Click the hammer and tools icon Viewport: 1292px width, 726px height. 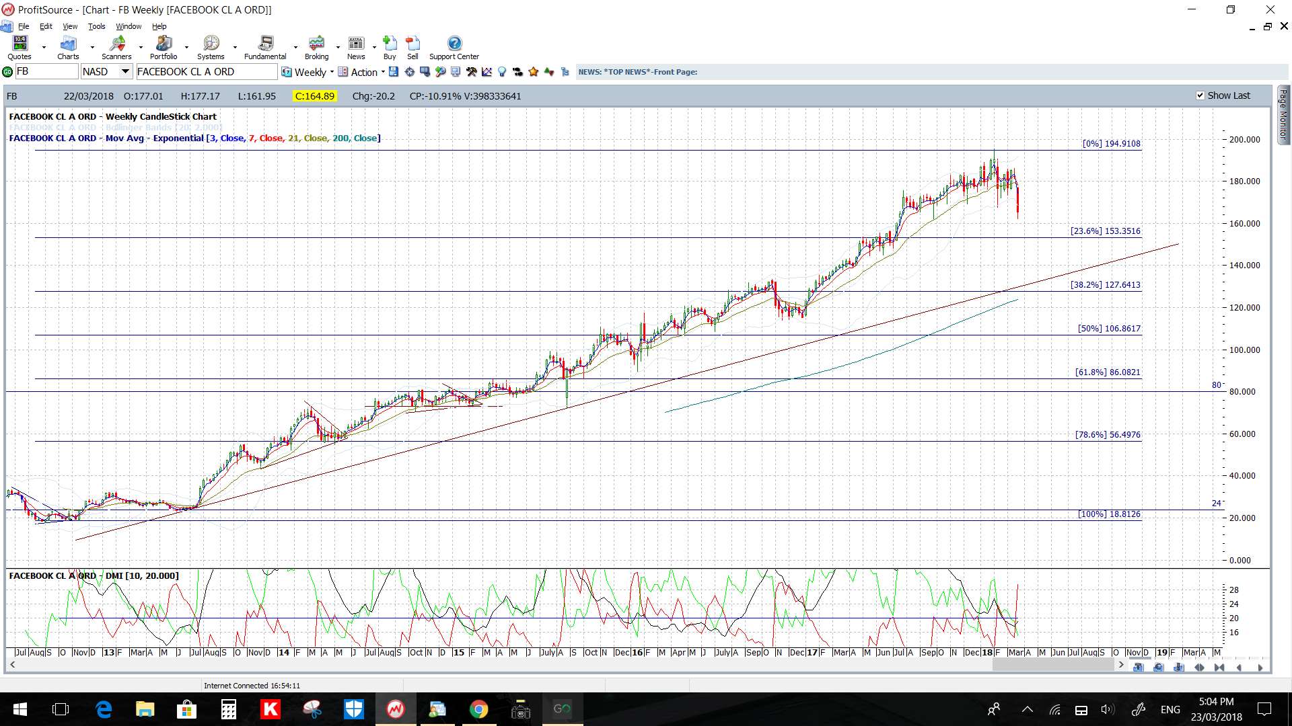pyautogui.click(x=472, y=72)
